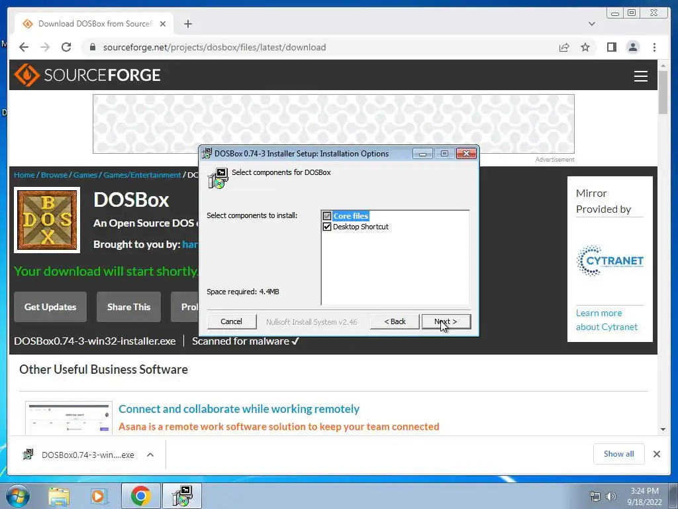Click the Games/Entertainment breadcrumb link

[142, 175]
